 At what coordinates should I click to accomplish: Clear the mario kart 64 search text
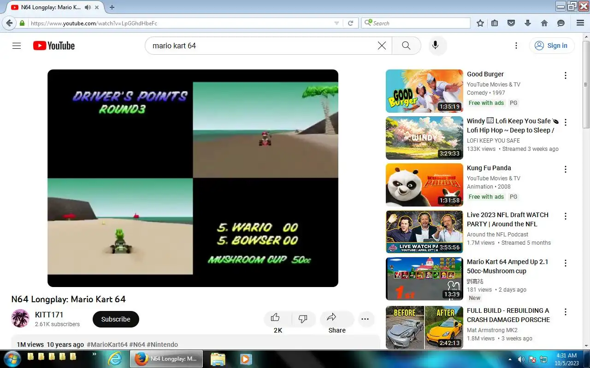[x=382, y=46]
